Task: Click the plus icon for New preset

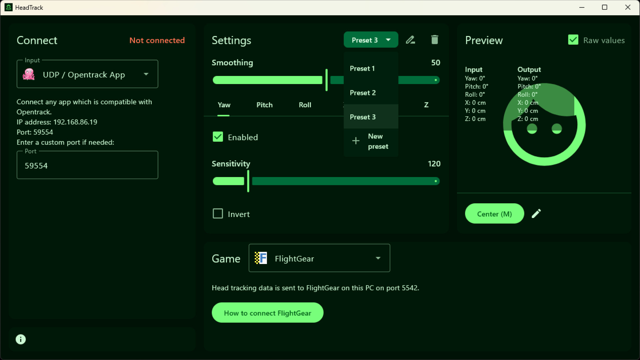Action: [x=355, y=141]
